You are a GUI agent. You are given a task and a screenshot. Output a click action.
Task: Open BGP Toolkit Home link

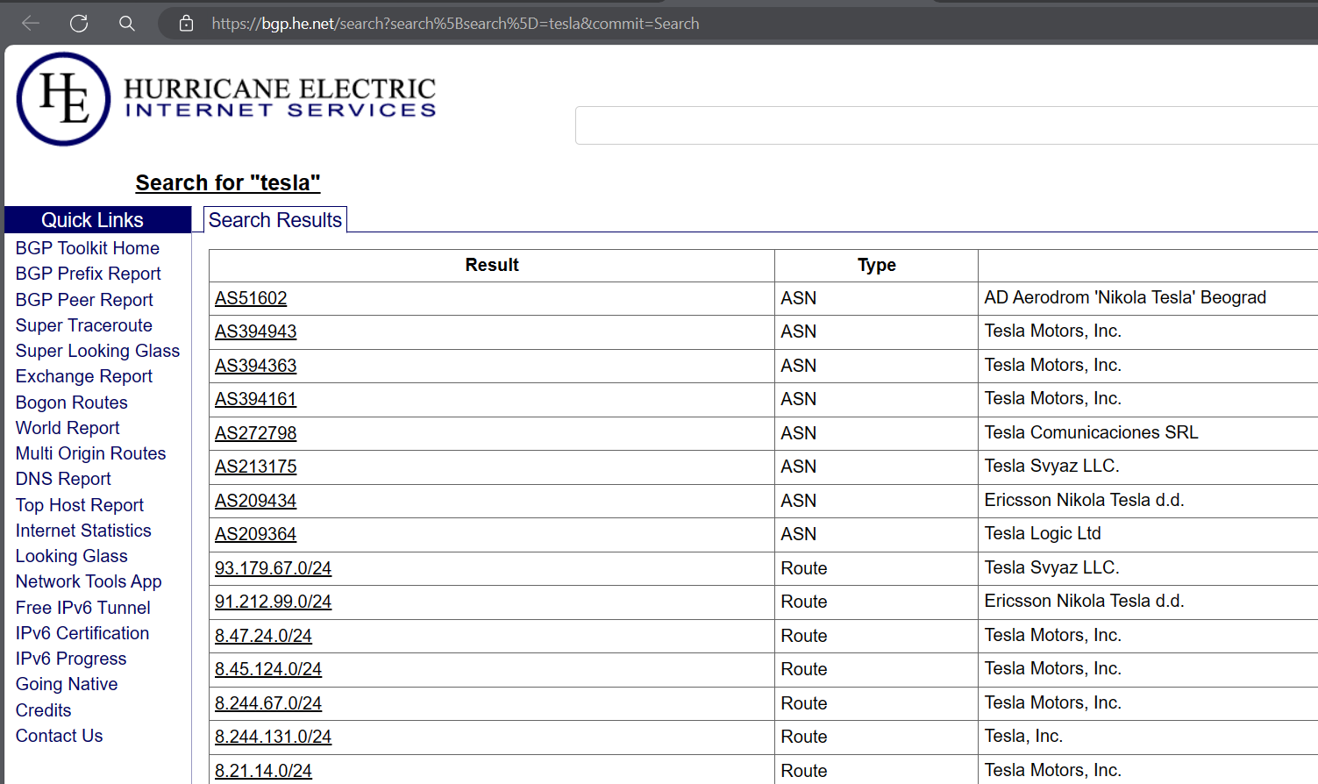(x=88, y=248)
